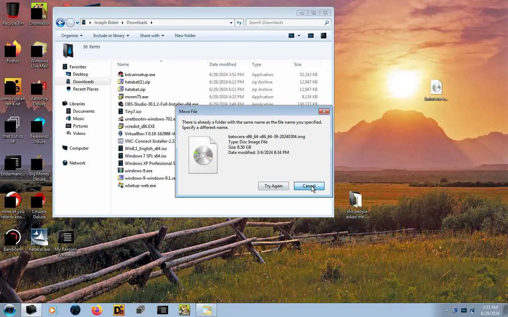The width and height of the screenshot is (508, 317).
Task: Click Libraries in the navigation pane
Action: pos(77,104)
